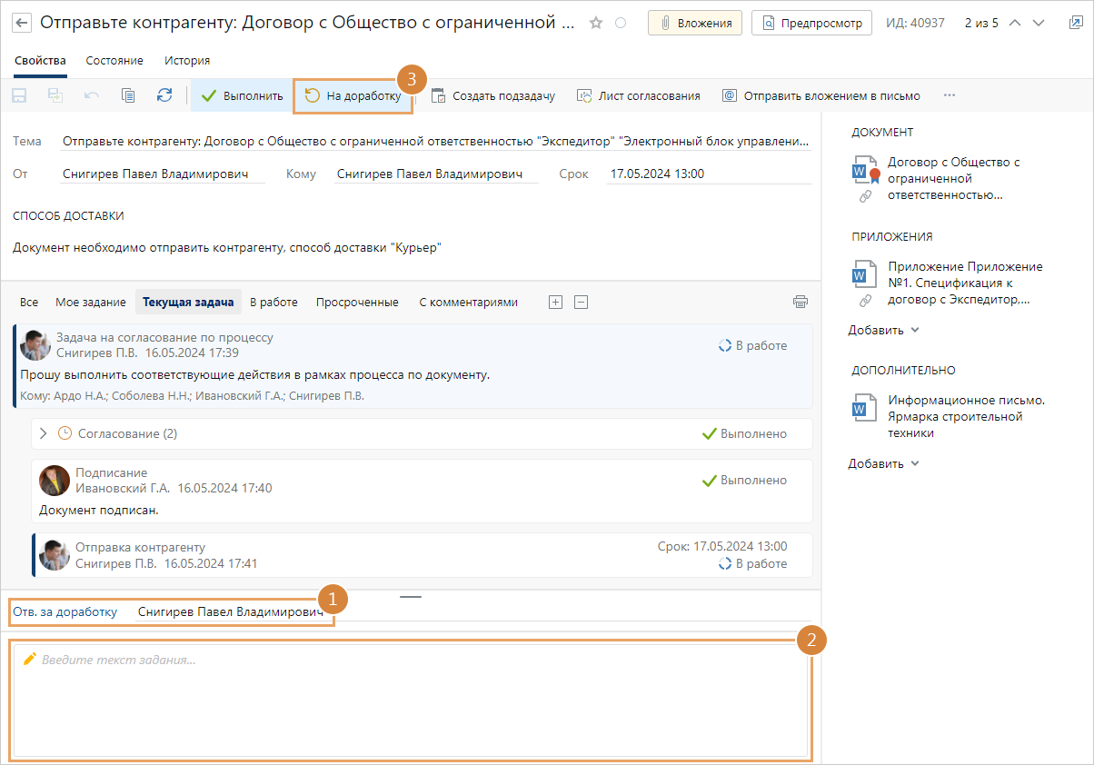
Task: Print the task thread using printer icon
Action: pos(800,302)
